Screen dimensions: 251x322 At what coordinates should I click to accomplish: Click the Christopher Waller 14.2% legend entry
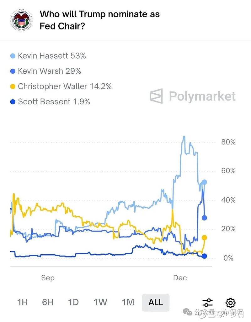pyautogui.click(x=65, y=86)
